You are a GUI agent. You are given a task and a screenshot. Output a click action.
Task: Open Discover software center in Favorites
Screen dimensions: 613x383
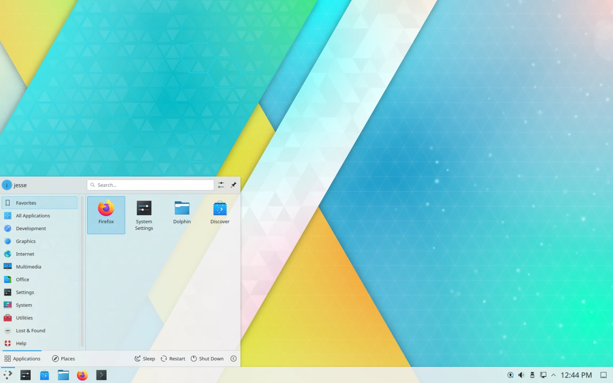point(220,213)
